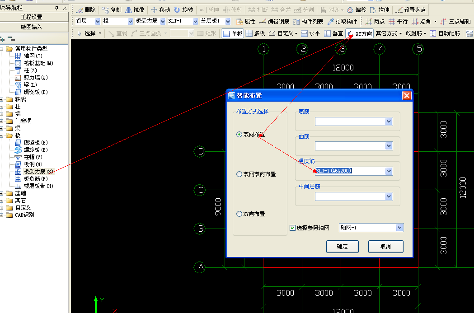Image resolution: width=474 pixels, height=313 pixels.
Task: Expand the 基础 tree folder
Action: tap(1, 193)
